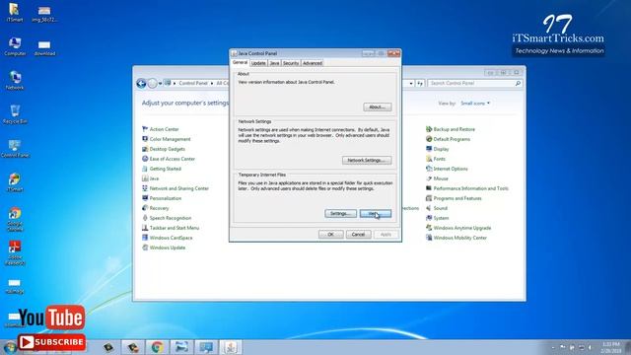Go back using the Control Panel back arrow
The image size is (631, 355).
141,83
